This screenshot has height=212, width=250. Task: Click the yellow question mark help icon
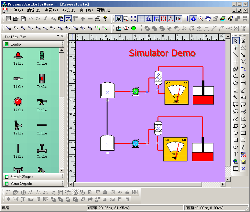(105, 19)
